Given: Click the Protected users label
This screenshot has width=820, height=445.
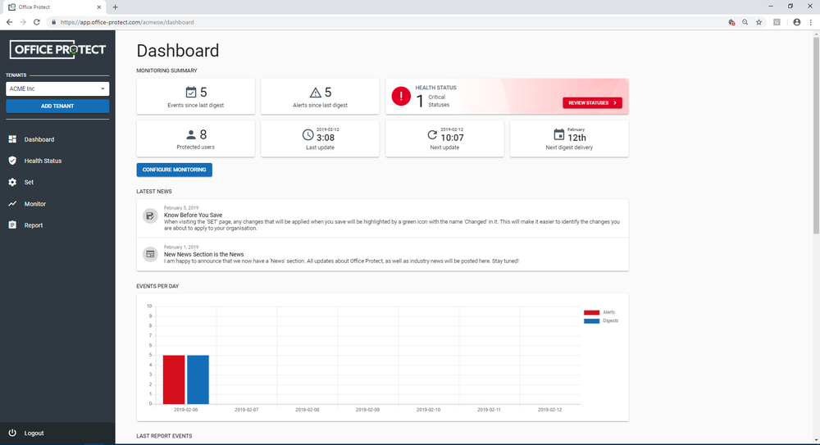Looking at the screenshot, I should pyautogui.click(x=196, y=147).
